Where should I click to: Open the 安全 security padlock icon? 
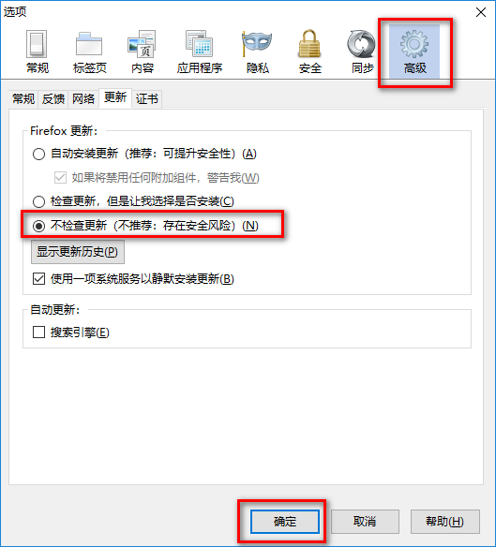pos(309,52)
